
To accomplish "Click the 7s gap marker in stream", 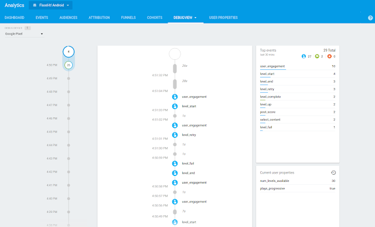I will [175, 212].
